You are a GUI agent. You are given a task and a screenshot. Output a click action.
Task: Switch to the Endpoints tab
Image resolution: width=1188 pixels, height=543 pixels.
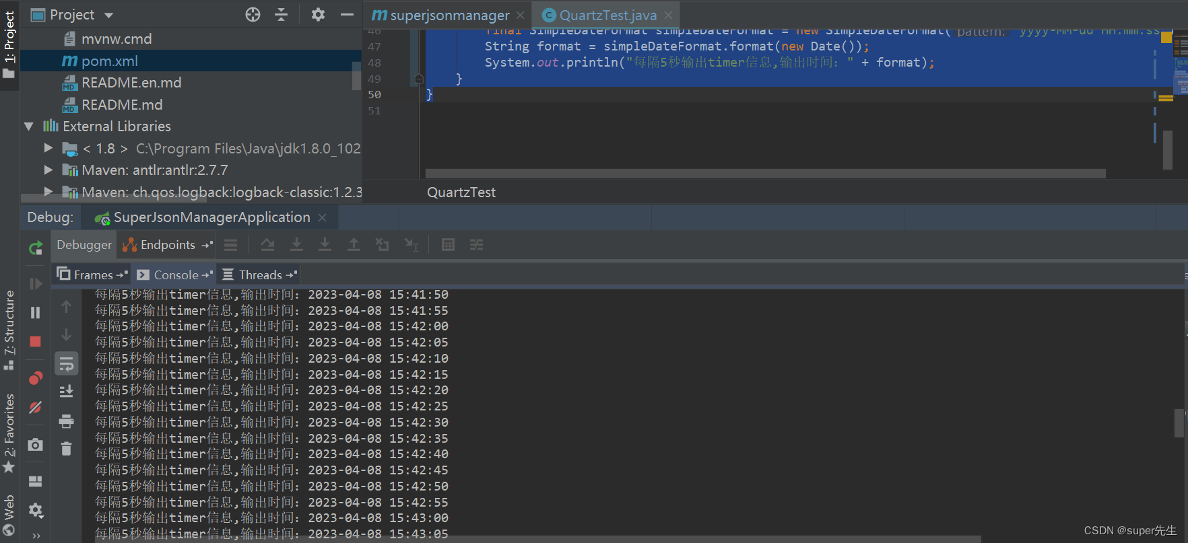pos(167,245)
